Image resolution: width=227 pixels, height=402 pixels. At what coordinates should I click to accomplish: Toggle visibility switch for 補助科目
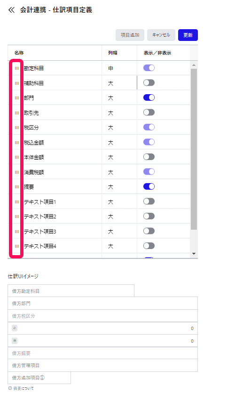coord(149,82)
